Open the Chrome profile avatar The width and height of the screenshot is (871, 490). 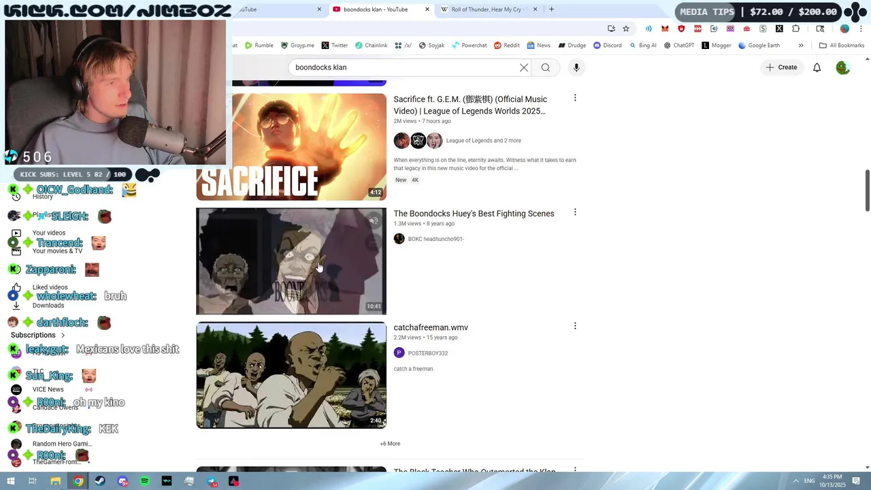(x=844, y=29)
